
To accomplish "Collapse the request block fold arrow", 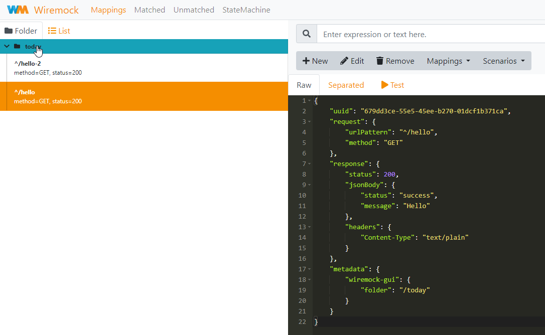I will coord(310,122).
